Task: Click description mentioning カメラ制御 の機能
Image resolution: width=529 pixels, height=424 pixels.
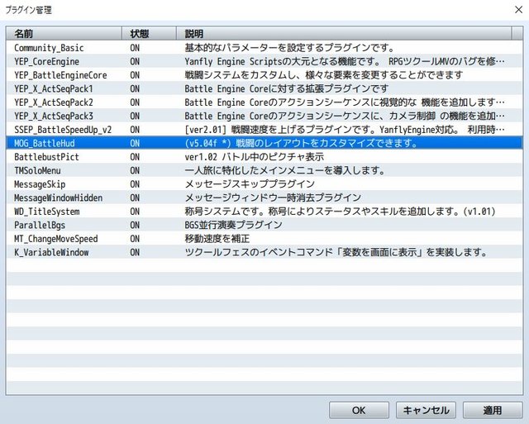Action: (x=345, y=116)
